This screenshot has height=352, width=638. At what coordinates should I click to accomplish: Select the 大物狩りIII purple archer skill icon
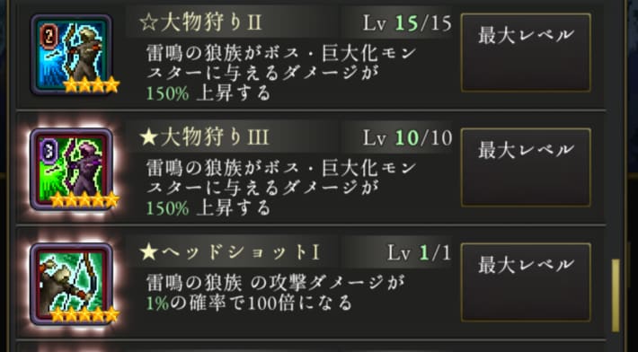click(71, 169)
